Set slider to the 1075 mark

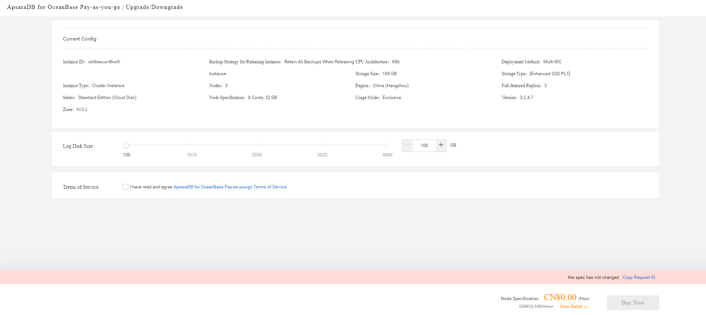[x=192, y=145]
